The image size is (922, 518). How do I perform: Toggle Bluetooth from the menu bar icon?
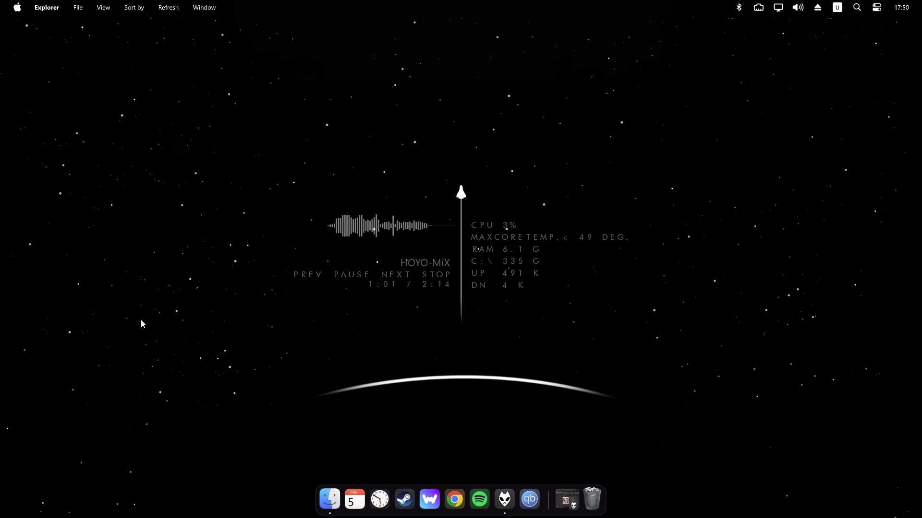pos(739,7)
